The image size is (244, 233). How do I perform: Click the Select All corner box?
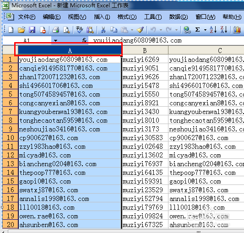pyautogui.click(x=10, y=50)
